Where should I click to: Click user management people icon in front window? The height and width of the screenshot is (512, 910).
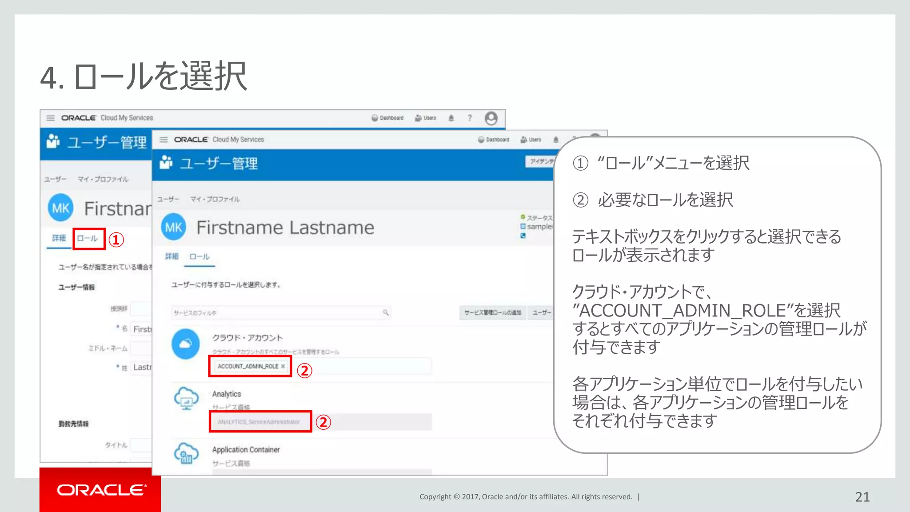166,162
